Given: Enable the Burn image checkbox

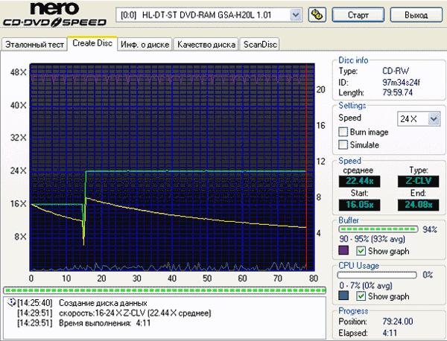Looking at the screenshot, I should click(343, 132).
